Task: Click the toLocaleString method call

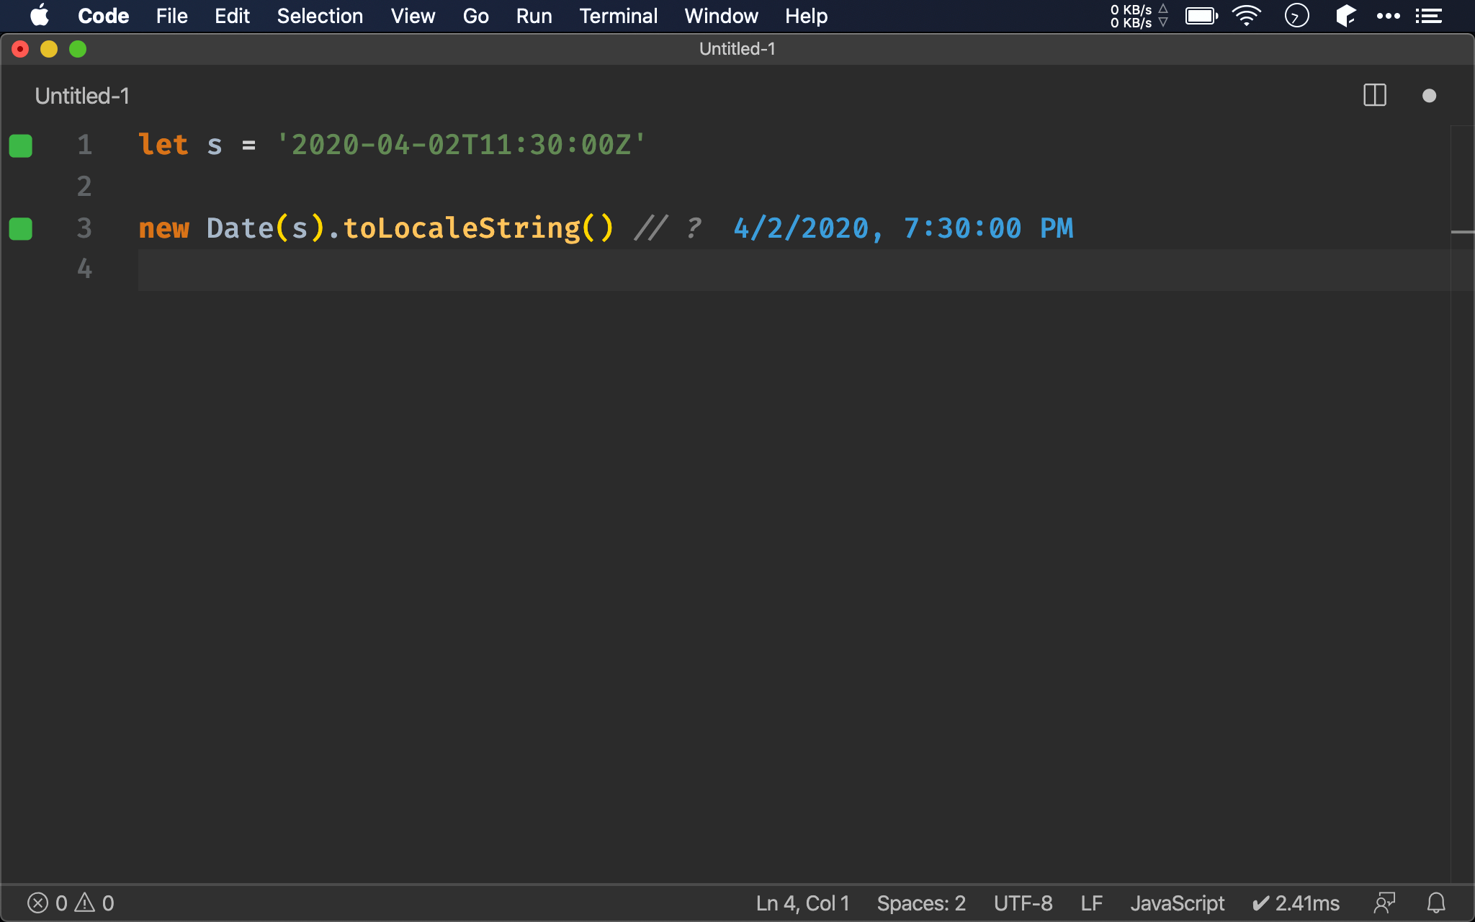Action: 461,228
